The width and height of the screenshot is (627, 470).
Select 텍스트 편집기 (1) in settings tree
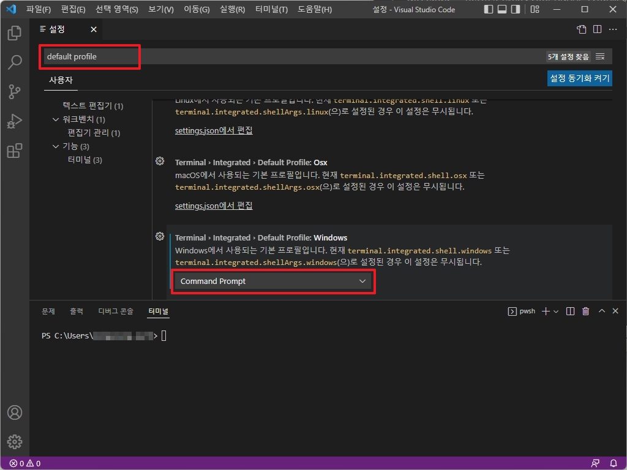tap(93, 105)
